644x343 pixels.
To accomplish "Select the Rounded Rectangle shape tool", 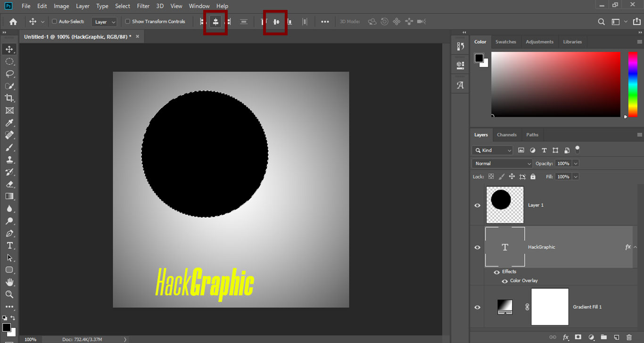I will tap(9, 270).
